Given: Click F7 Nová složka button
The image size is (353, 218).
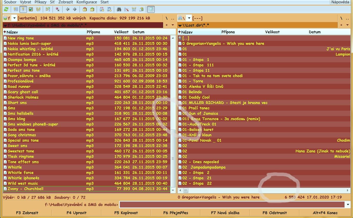Looking at the screenshot, I should (225, 213).
